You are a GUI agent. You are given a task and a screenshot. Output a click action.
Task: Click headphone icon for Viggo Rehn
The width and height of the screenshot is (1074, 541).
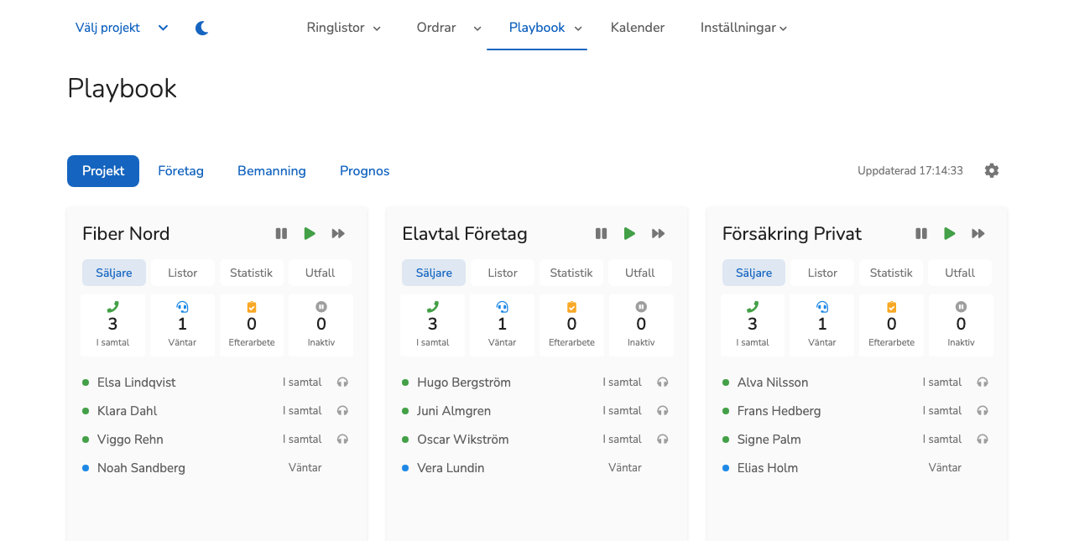(342, 440)
